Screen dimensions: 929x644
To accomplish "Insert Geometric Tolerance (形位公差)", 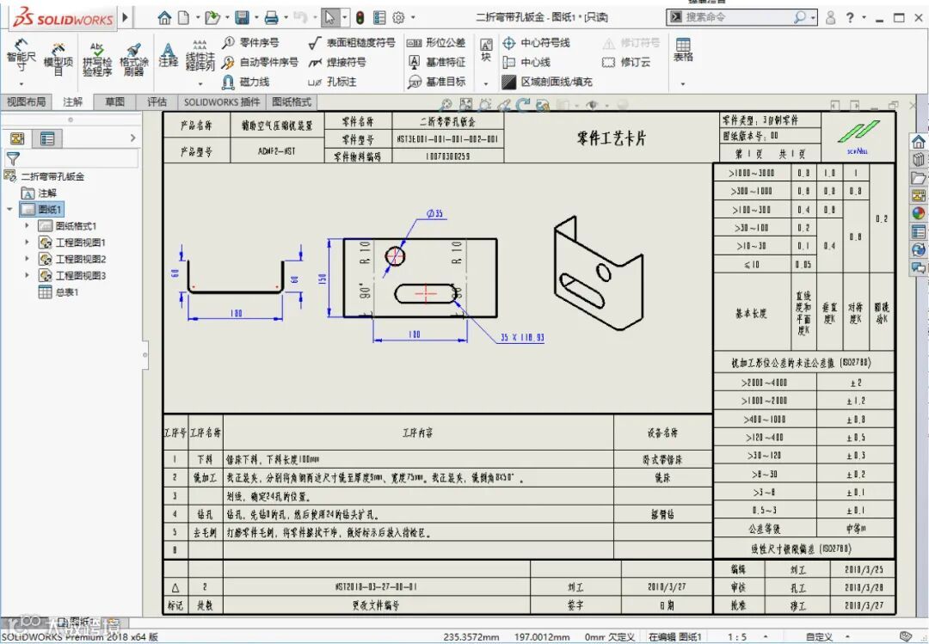I will [x=436, y=43].
